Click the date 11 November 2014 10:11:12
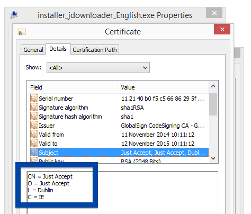 pos(158,135)
